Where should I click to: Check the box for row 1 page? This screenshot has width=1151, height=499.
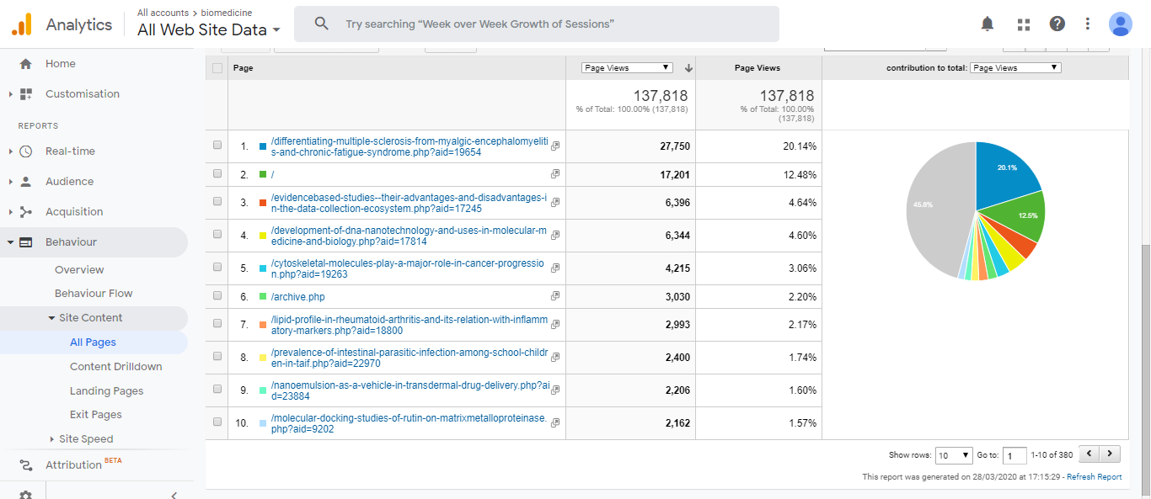click(217, 146)
